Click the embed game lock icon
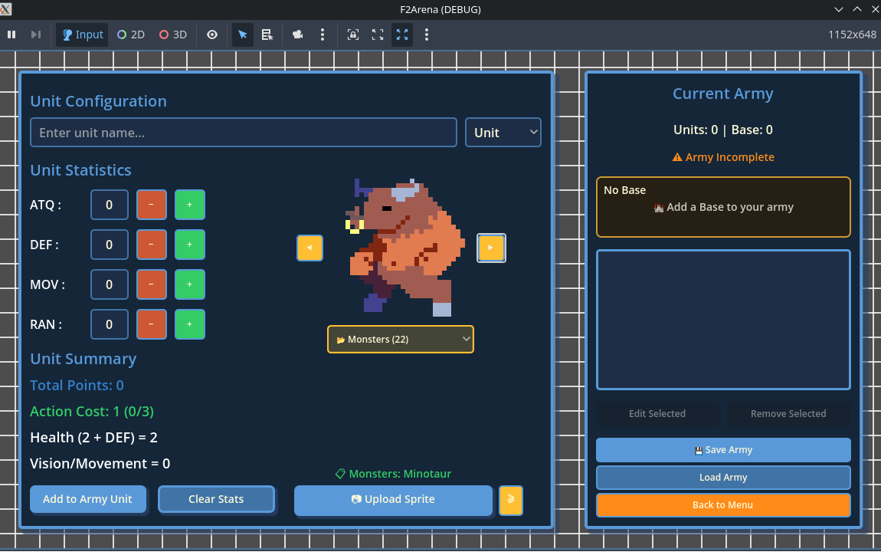This screenshot has height=552, width=881. coord(353,34)
